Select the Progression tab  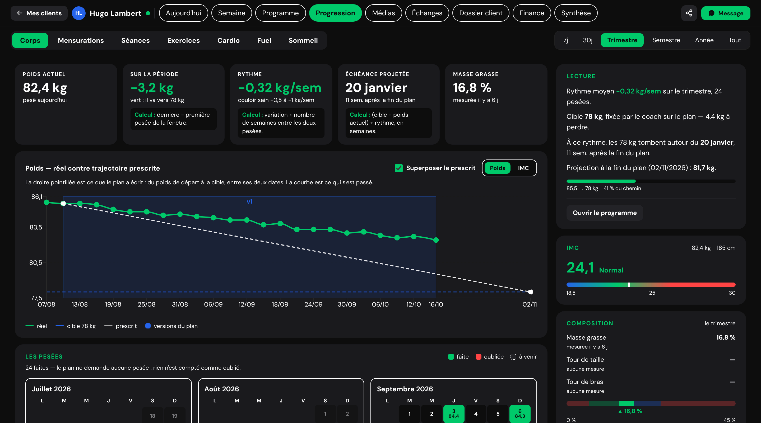point(335,13)
